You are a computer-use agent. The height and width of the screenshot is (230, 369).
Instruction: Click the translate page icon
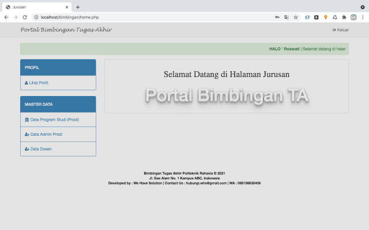pos(287,17)
